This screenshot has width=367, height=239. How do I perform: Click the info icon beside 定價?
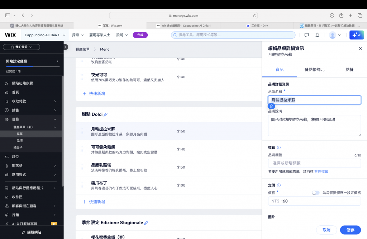point(279,185)
